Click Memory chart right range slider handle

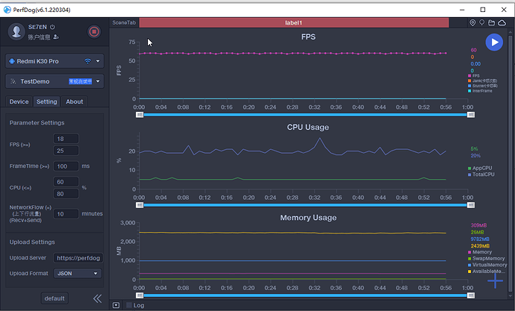click(471, 295)
